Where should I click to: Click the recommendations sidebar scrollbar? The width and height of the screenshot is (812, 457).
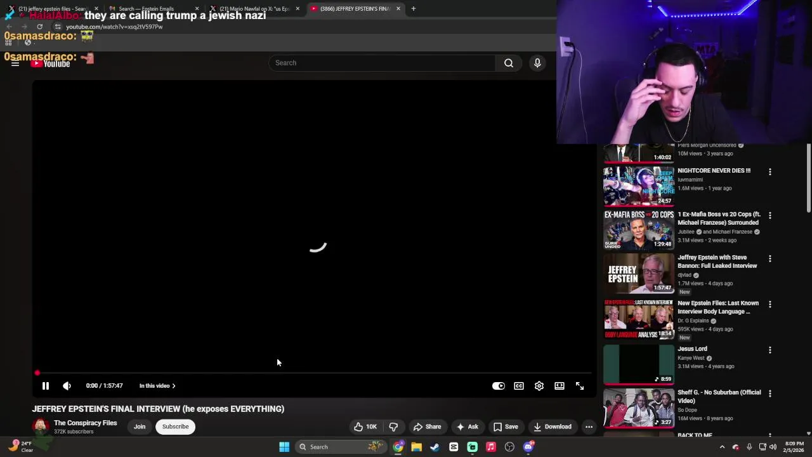pyautogui.click(x=809, y=178)
